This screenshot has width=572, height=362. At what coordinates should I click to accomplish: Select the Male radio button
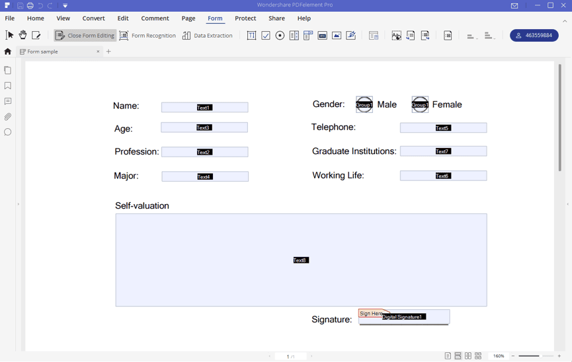point(364,104)
